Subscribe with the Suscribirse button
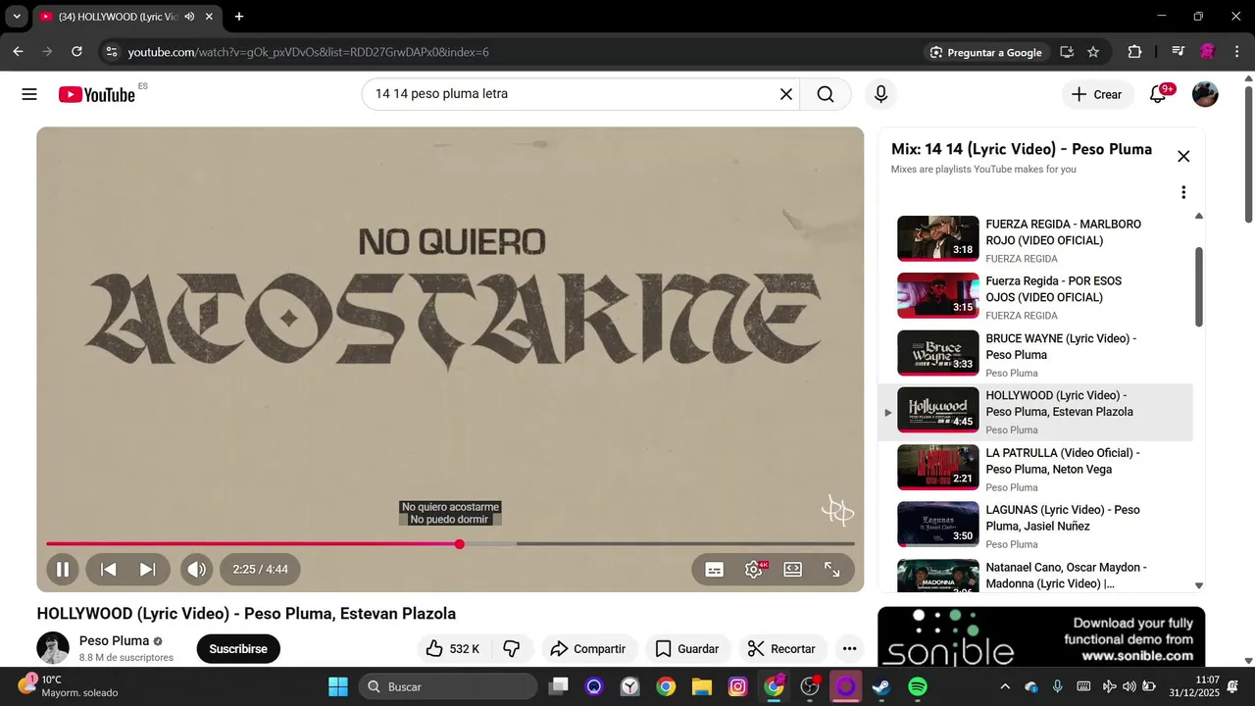The height and width of the screenshot is (706, 1255). (x=238, y=648)
